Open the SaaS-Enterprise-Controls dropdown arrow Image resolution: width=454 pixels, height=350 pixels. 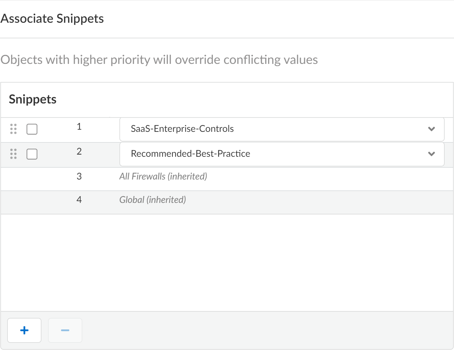point(432,129)
